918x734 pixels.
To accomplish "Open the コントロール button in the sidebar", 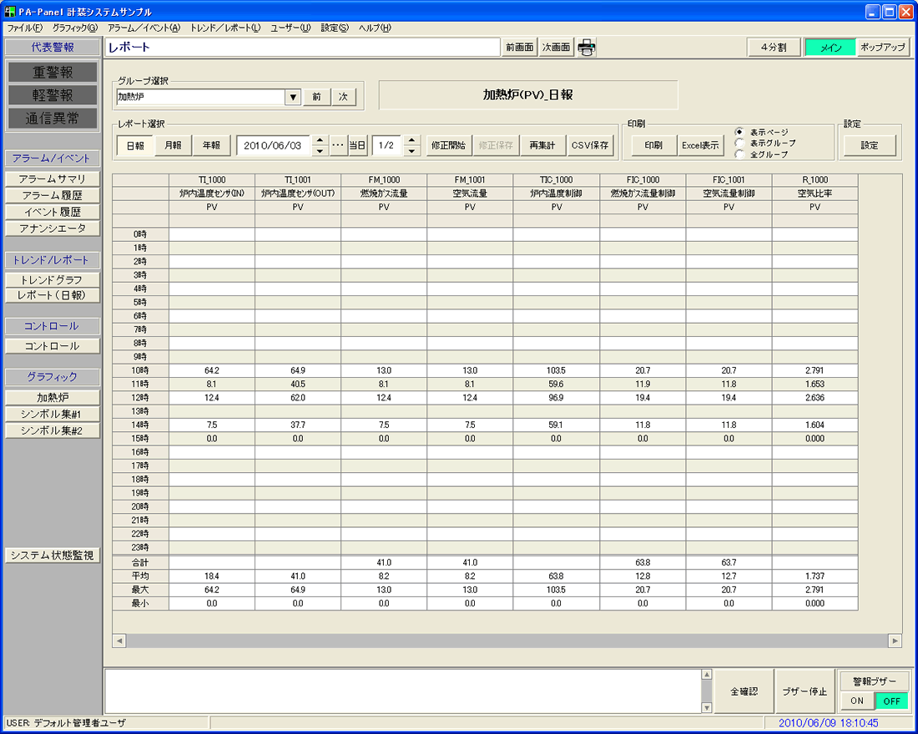I will pos(53,346).
